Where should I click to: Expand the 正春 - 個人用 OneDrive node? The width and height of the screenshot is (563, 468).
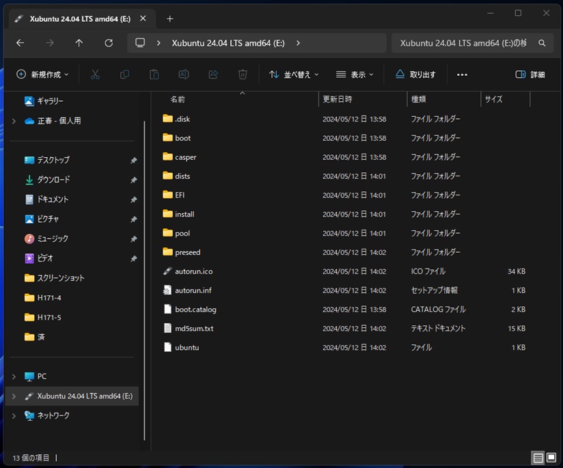click(x=14, y=121)
